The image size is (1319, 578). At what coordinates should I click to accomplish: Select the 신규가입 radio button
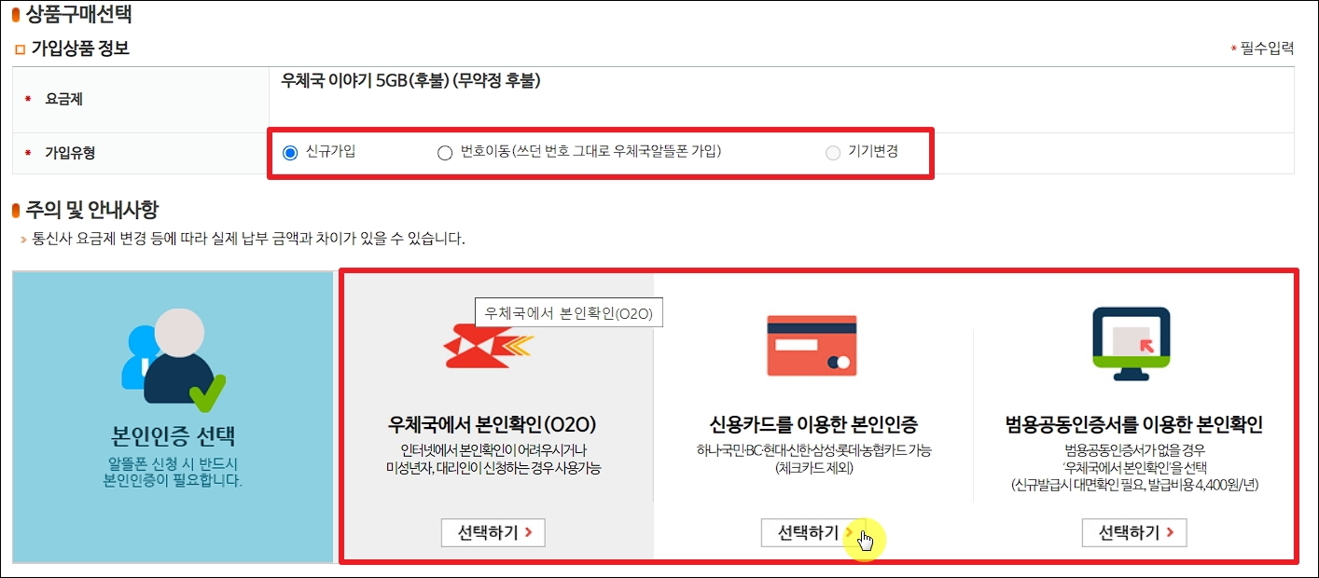pyautogui.click(x=289, y=152)
